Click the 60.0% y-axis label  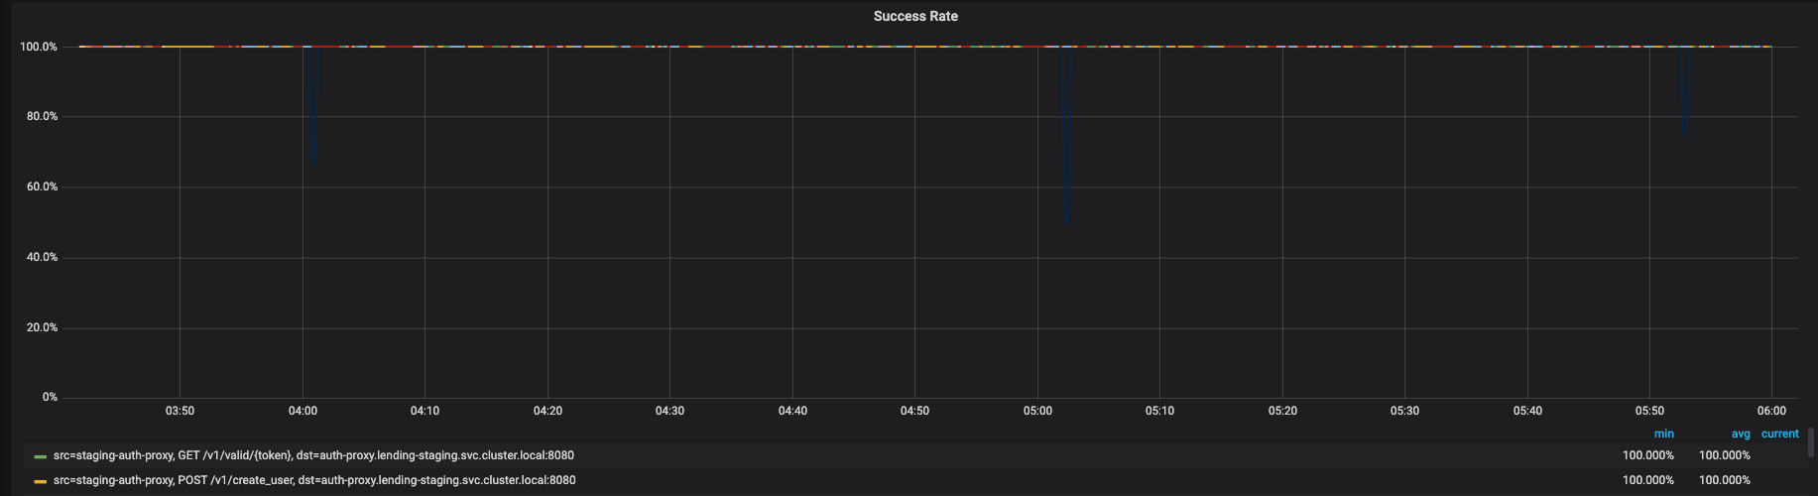42,186
